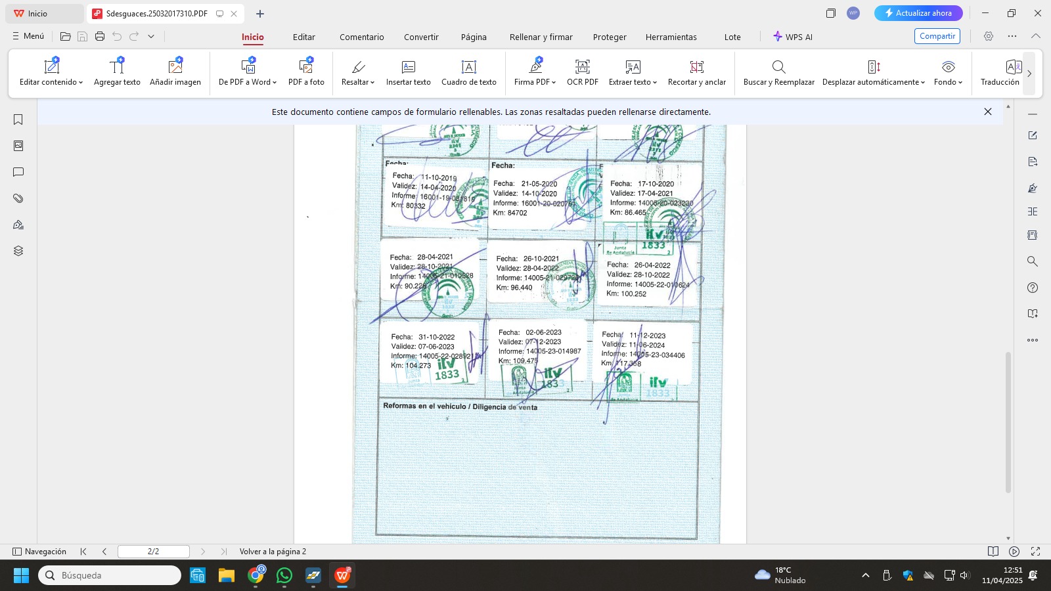Click the Compartir button
Screen dimensions: 1051x591
pyautogui.click(x=937, y=36)
